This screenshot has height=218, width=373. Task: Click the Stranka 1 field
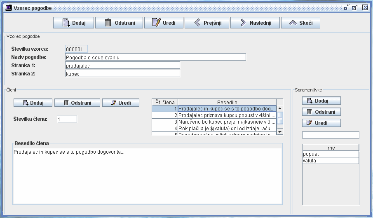click(122, 66)
